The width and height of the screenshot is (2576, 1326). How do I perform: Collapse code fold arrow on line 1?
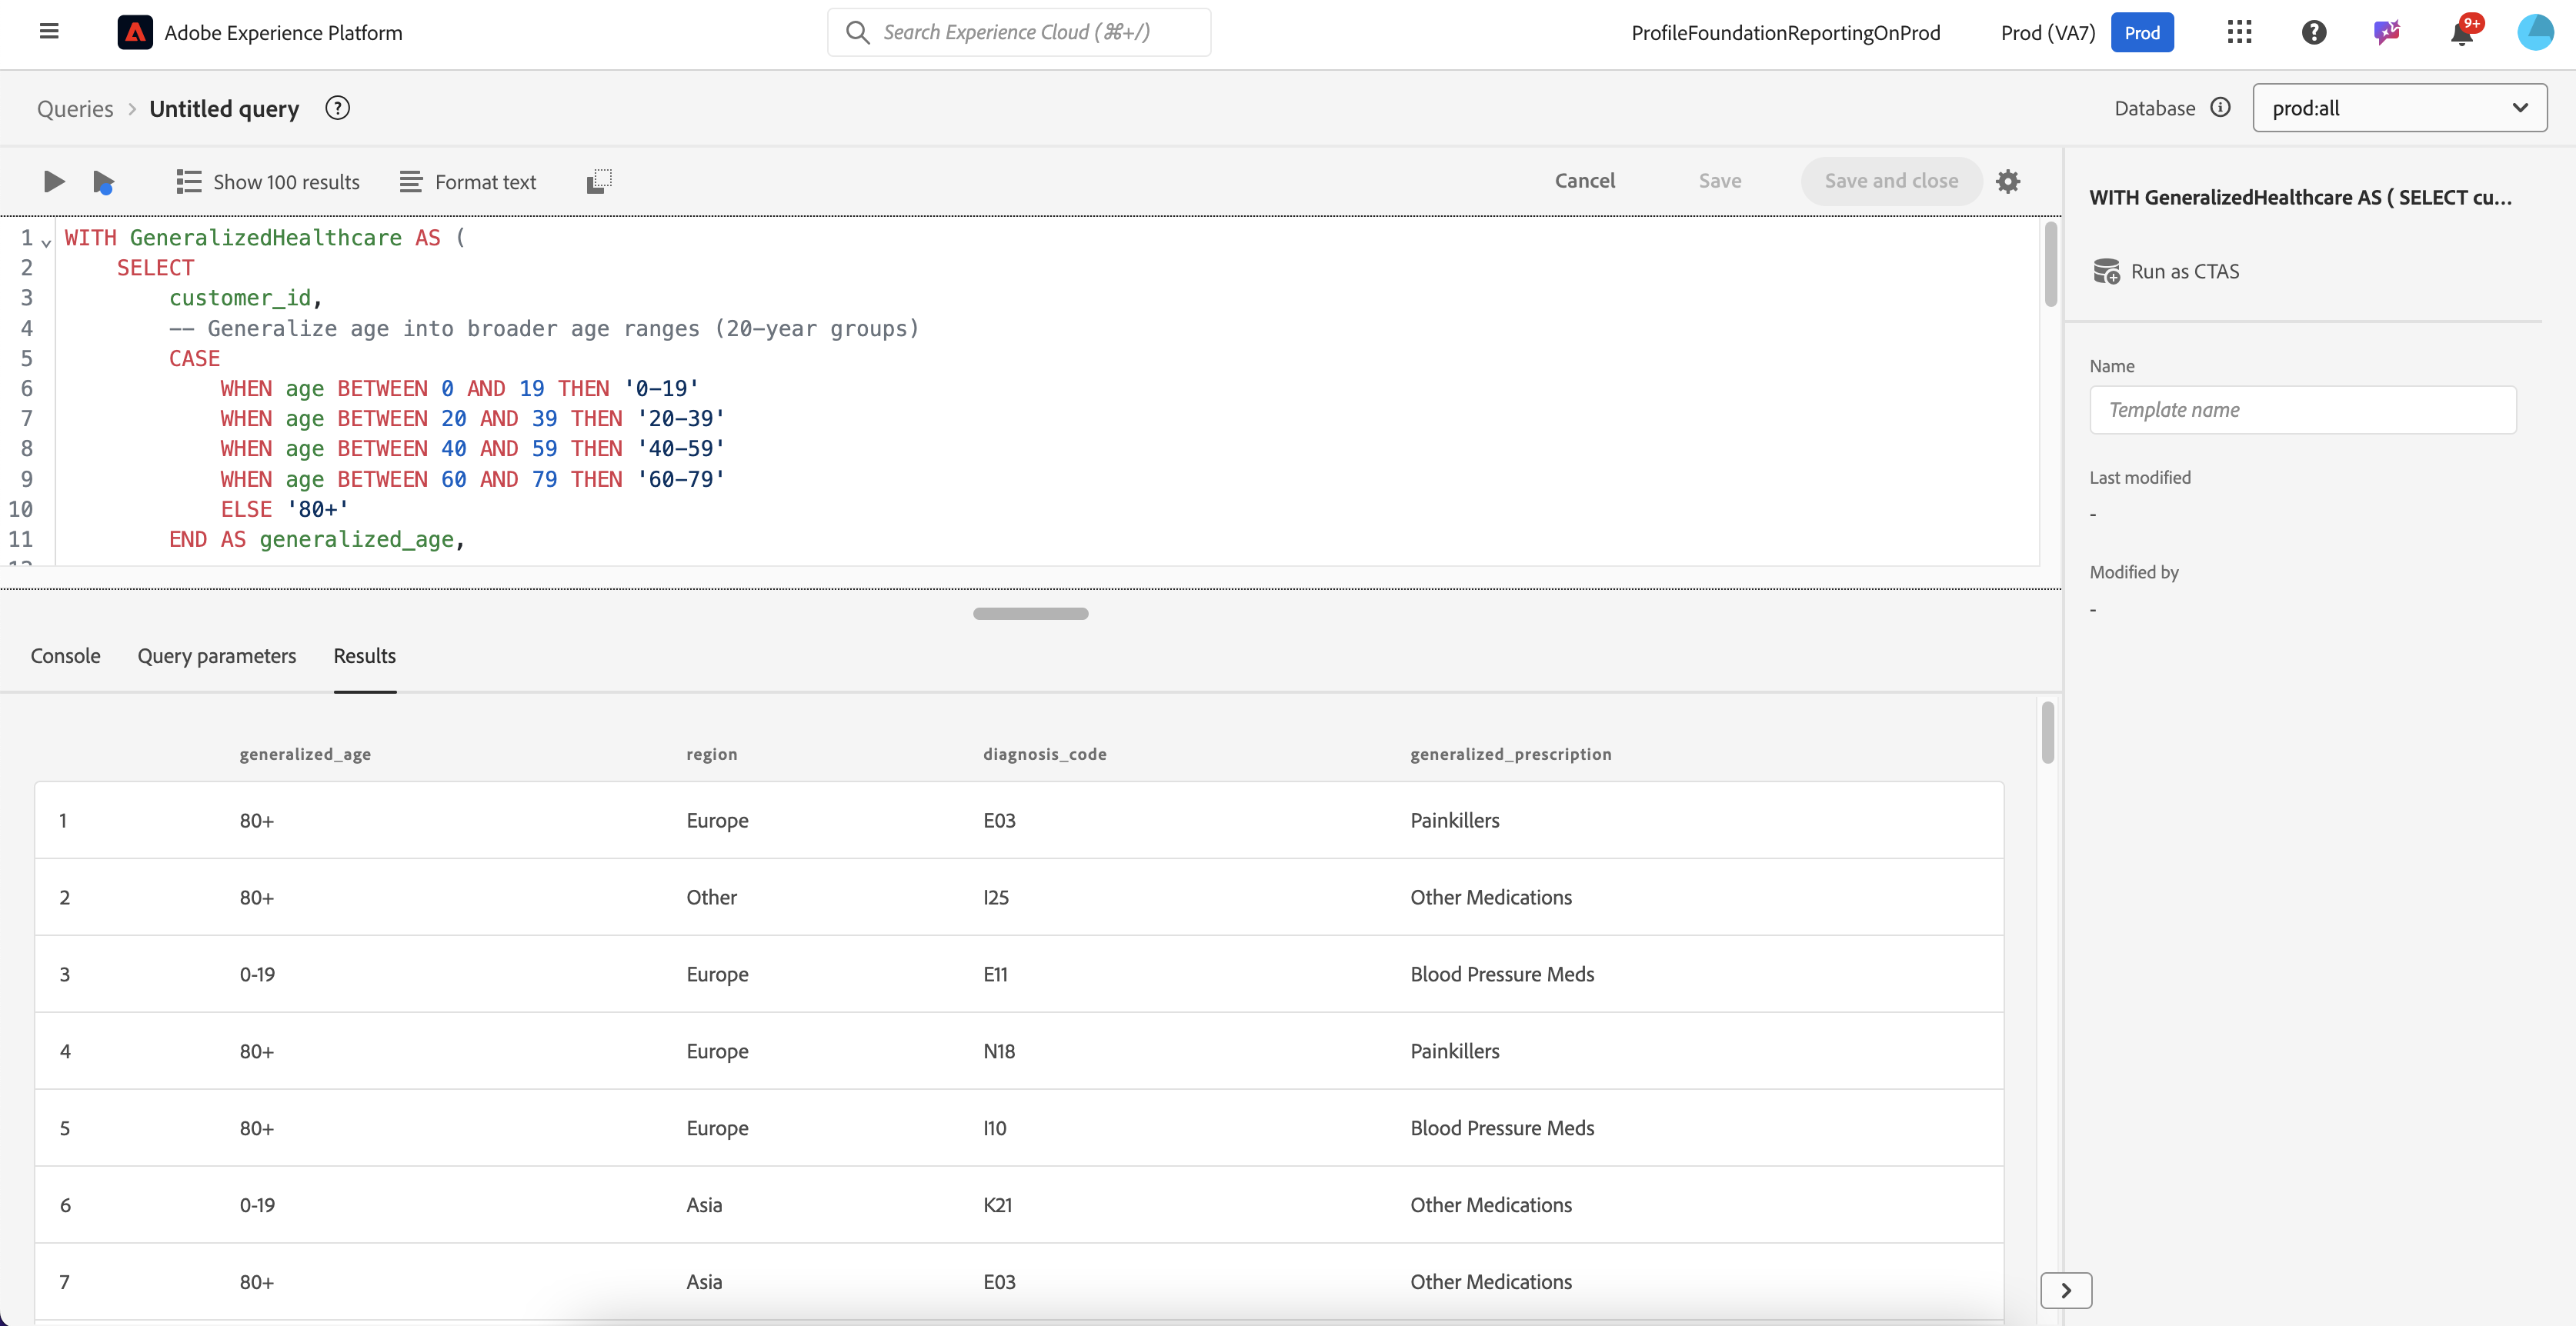coord(47,242)
